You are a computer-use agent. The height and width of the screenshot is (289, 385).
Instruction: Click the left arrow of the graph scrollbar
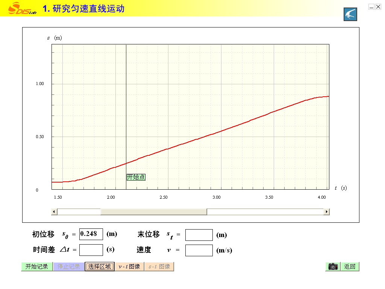54,212
